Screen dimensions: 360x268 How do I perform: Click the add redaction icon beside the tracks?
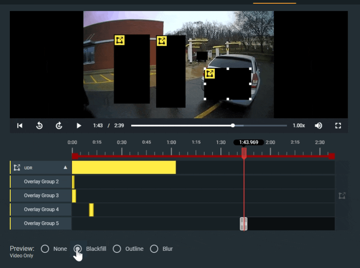click(x=342, y=195)
